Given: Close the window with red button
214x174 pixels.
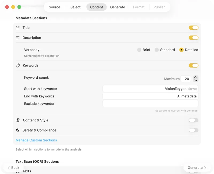Looking at the screenshot, I should point(7,7).
